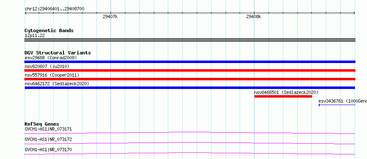Click the magenta NR_073172 transcript line
The width and height of the screenshot is (367, 159).
190,143
